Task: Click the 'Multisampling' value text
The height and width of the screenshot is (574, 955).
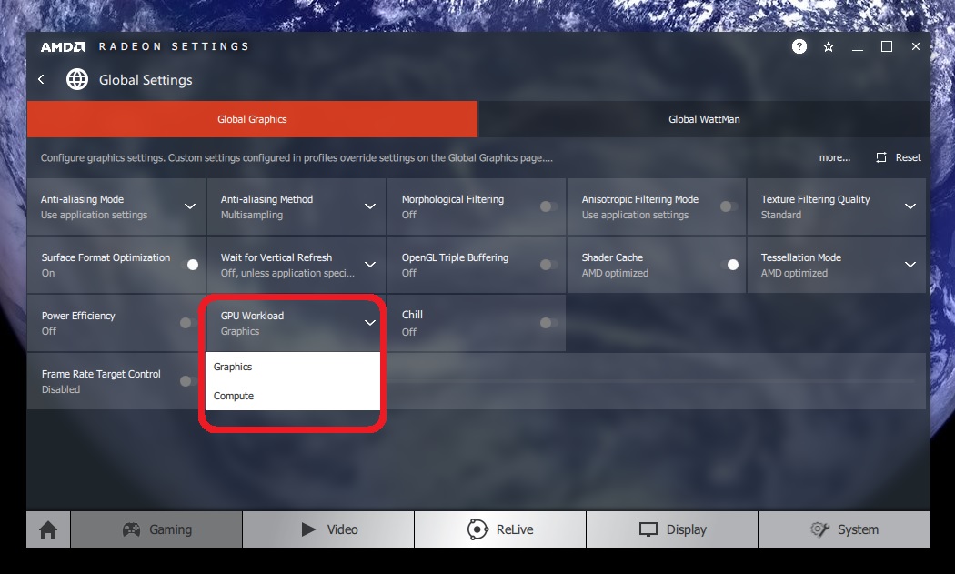Action: (x=252, y=215)
